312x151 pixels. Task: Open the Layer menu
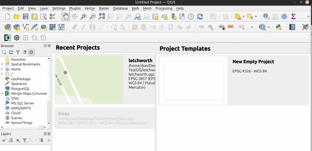[x=44, y=8]
